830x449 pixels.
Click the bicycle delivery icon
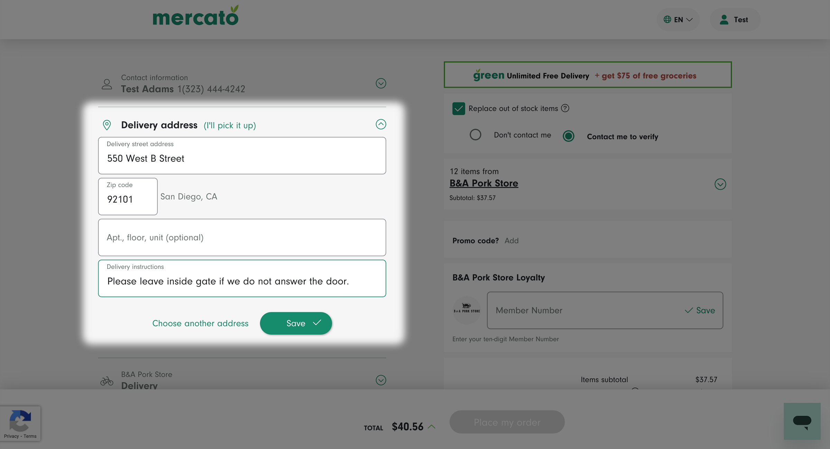[x=107, y=381]
